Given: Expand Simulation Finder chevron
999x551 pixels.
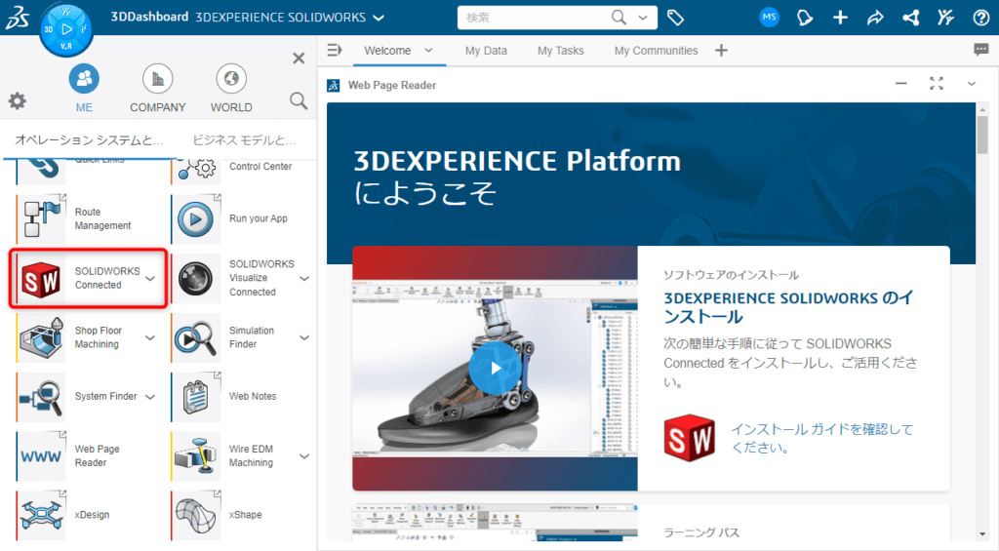Looking at the screenshot, I should click(x=304, y=337).
